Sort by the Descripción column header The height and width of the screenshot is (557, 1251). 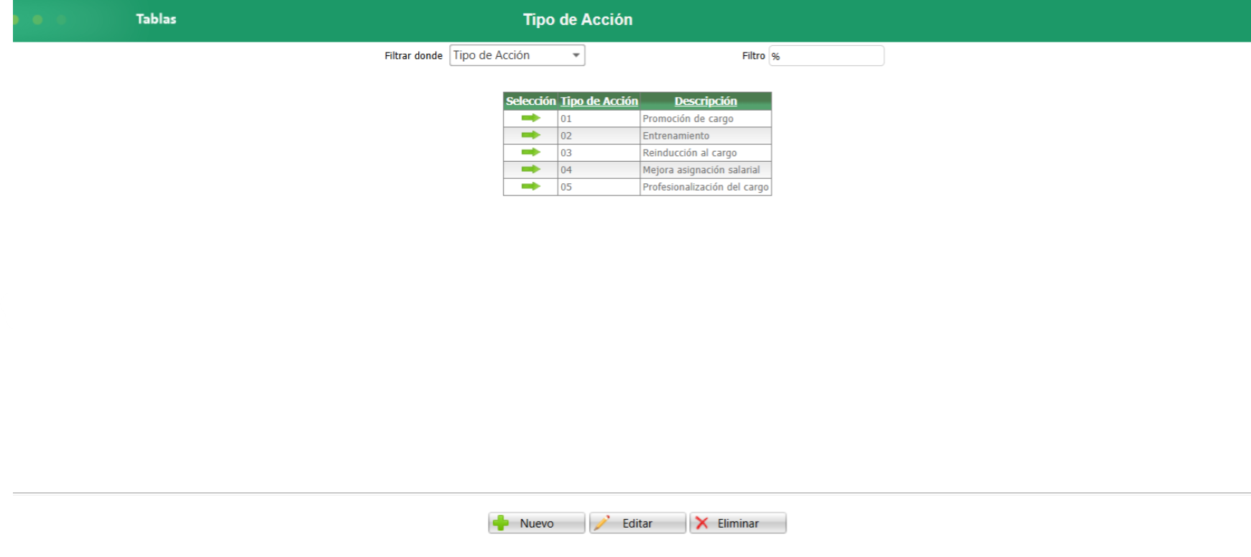[706, 101]
